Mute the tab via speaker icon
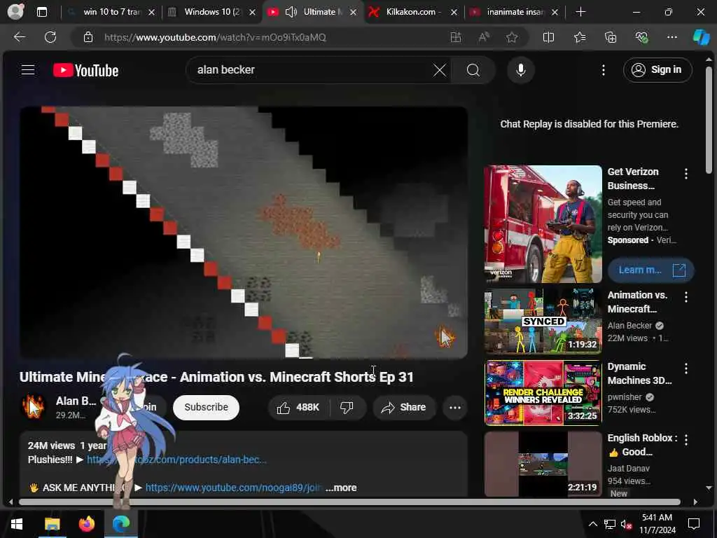This screenshot has width=717, height=538. 291,12
